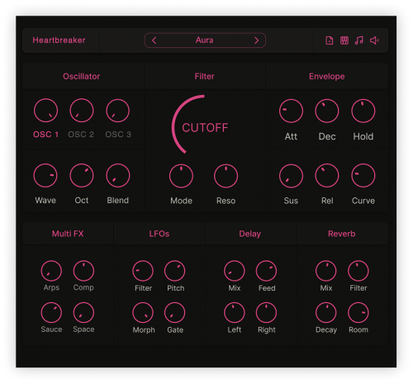Open the new preset file icon
The height and width of the screenshot is (384, 413).
pyautogui.click(x=330, y=40)
